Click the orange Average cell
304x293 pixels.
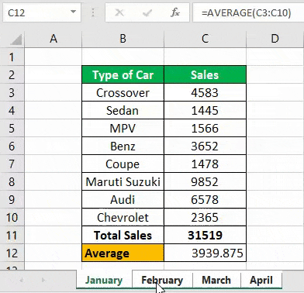[123, 253]
